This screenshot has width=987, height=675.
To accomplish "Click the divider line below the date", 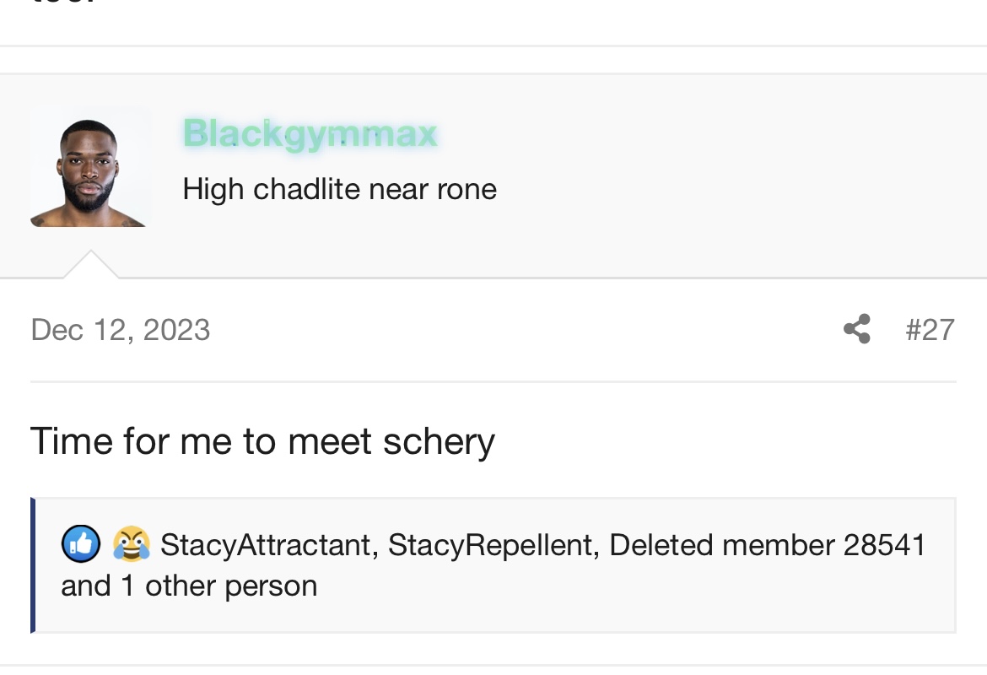I will [493, 381].
